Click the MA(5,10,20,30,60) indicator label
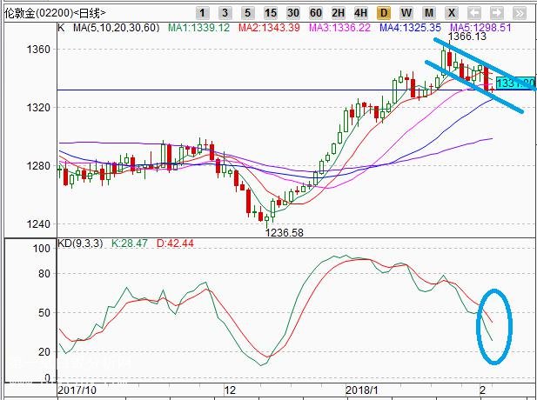Viewport: 537px width, 400px height. [x=117, y=28]
